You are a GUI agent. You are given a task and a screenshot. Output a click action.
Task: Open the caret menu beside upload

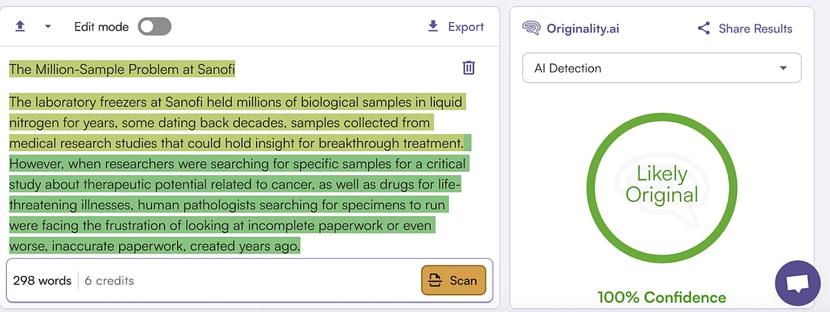(48, 27)
